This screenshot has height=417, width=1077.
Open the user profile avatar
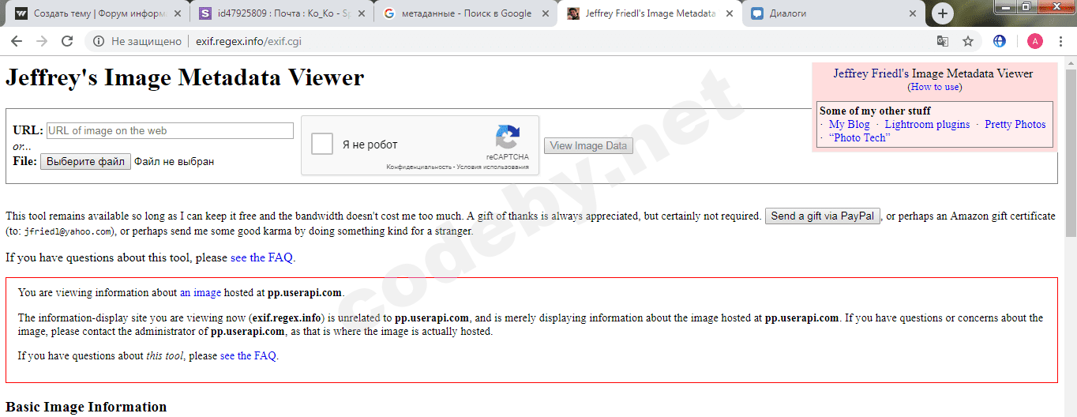tap(1034, 41)
